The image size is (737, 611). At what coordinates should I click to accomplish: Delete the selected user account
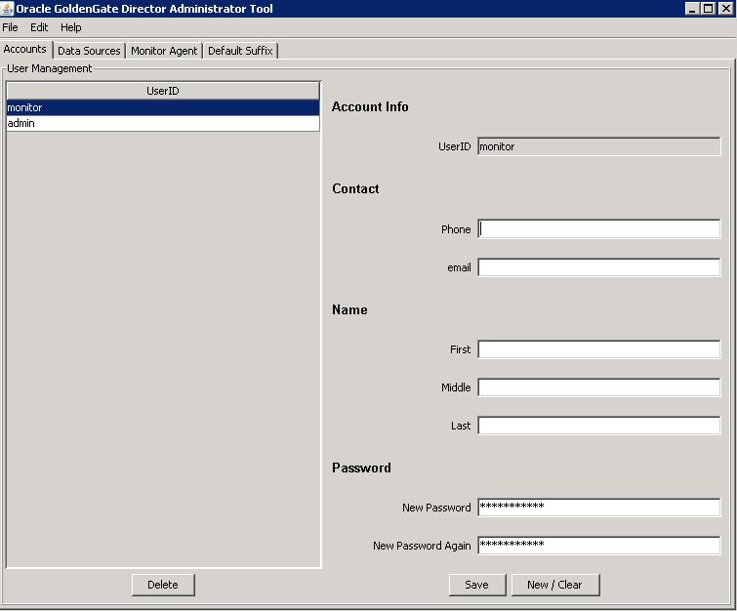tap(163, 585)
